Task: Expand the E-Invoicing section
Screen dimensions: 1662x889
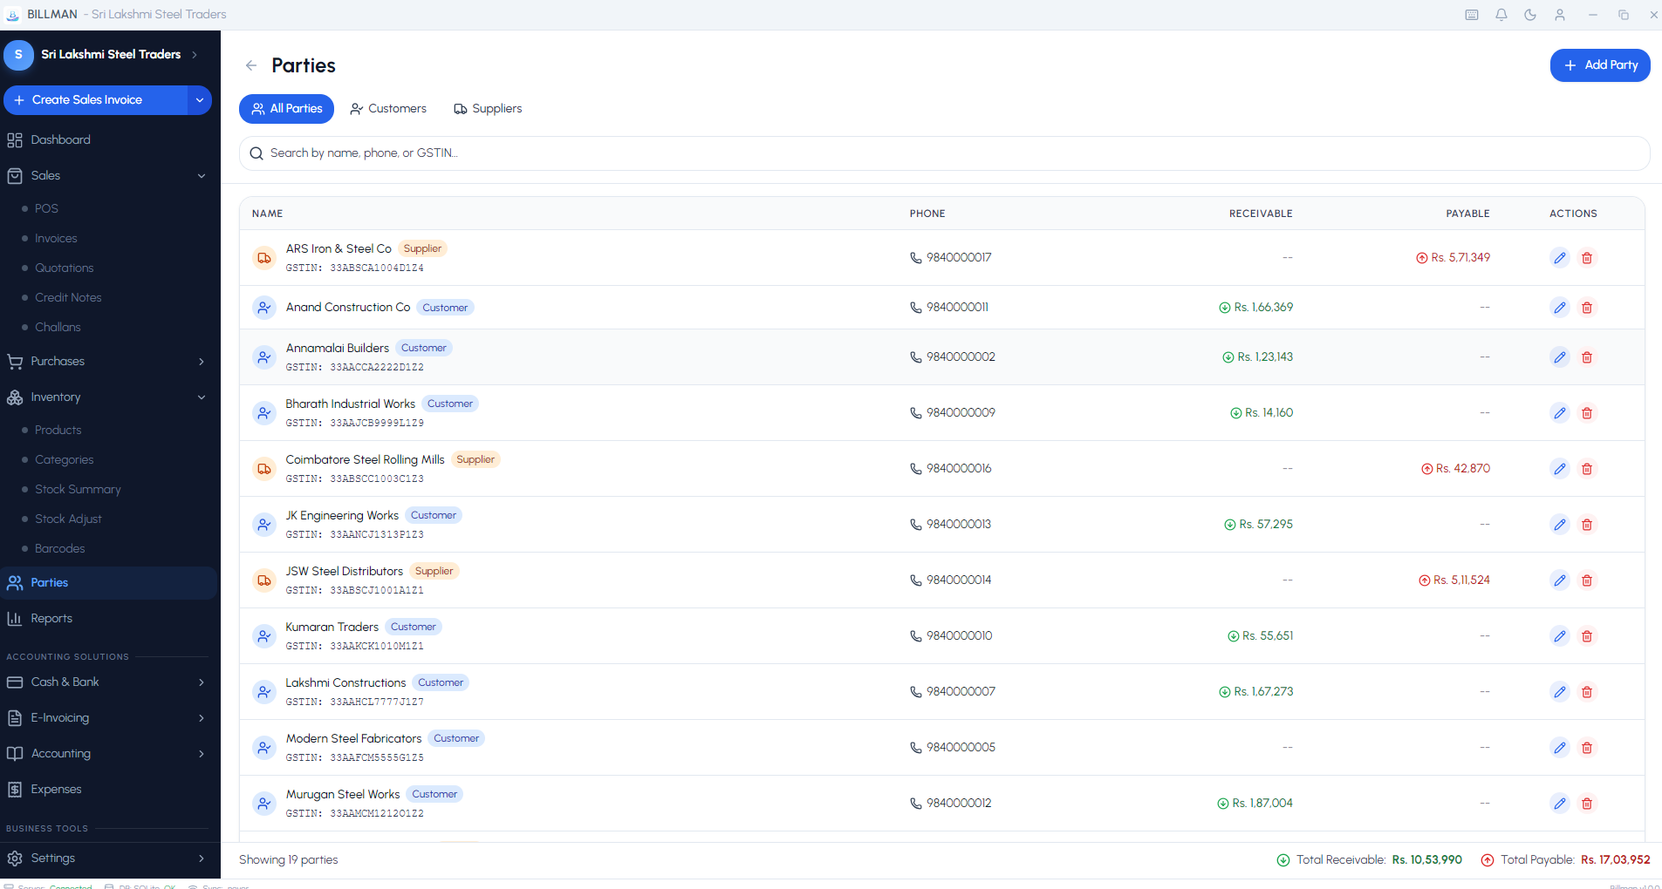Action: 202,718
